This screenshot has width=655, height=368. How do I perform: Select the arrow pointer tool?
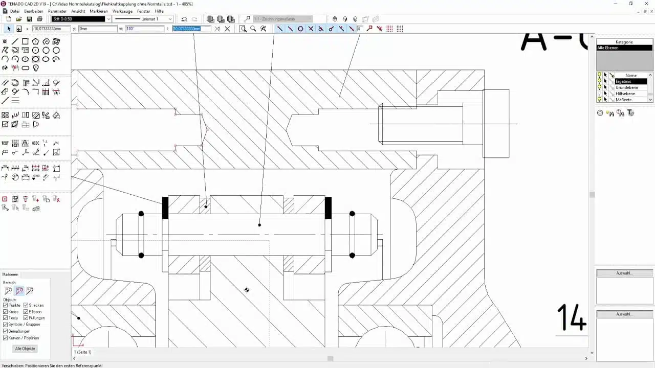point(9,29)
